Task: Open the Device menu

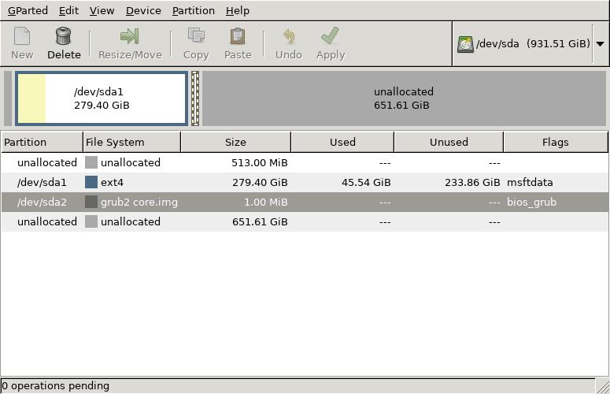Action: pos(143,10)
